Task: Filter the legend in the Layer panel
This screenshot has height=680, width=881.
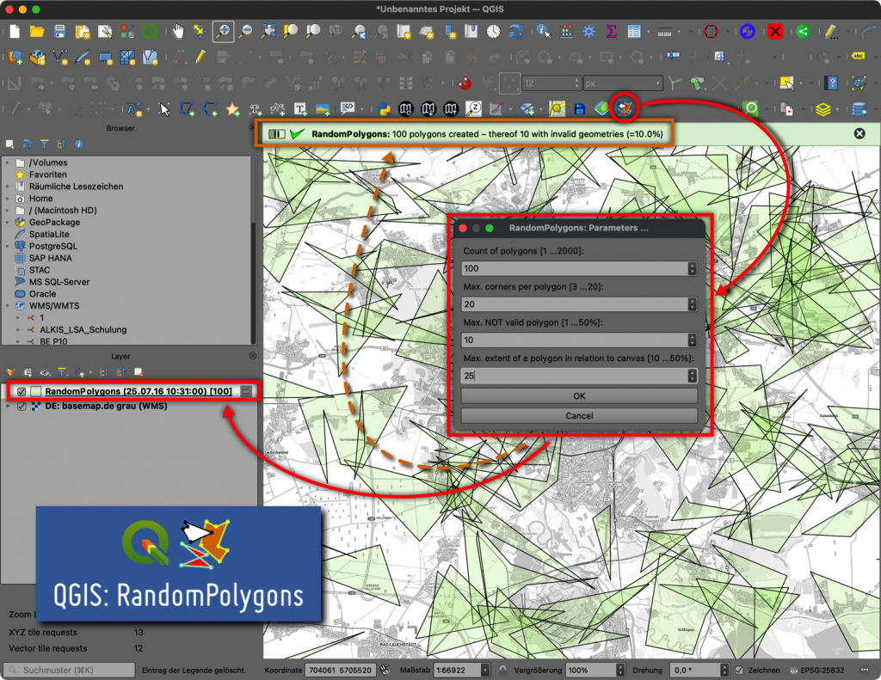Action: coord(62,372)
